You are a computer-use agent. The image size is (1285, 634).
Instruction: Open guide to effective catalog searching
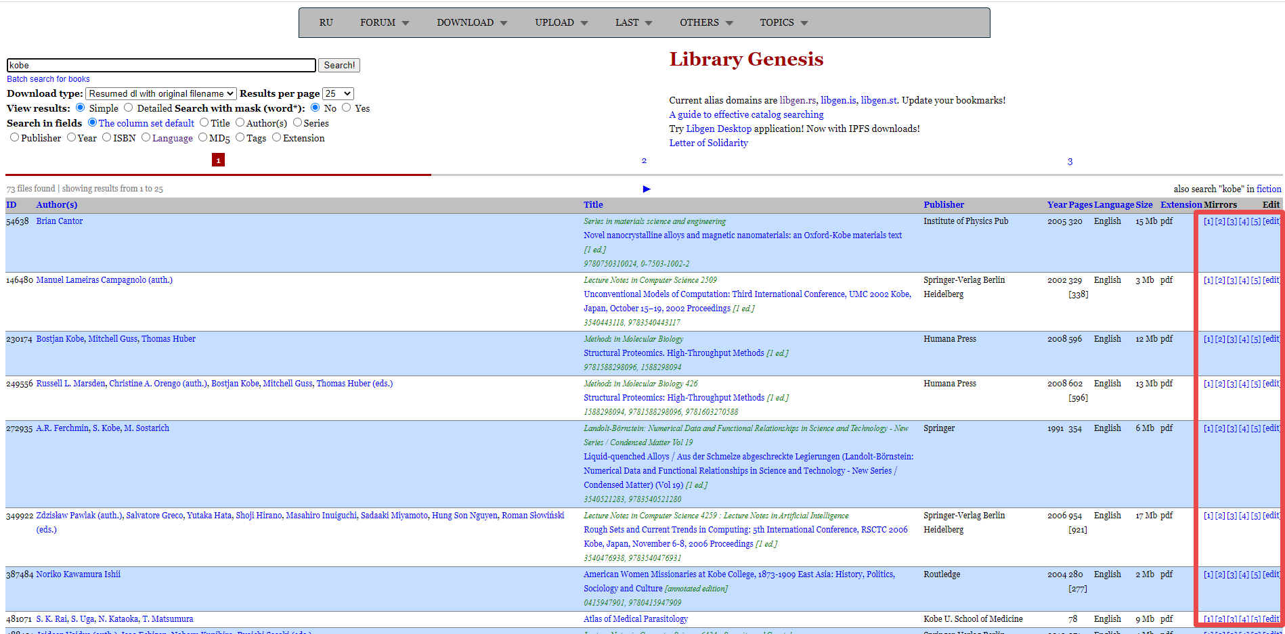(x=746, y=114)
